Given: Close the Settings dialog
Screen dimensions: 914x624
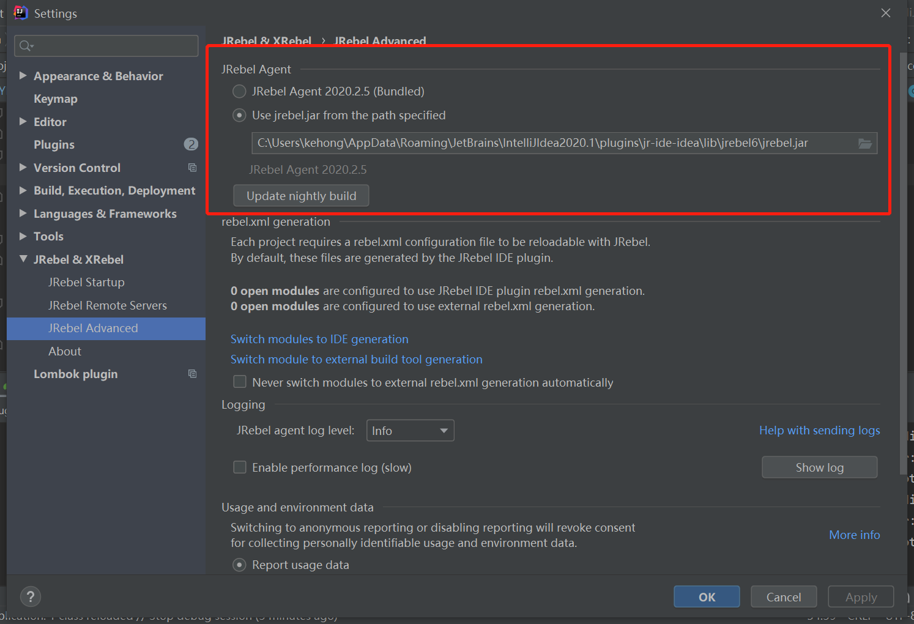Looking at the screenshot, I should point(885,13).
